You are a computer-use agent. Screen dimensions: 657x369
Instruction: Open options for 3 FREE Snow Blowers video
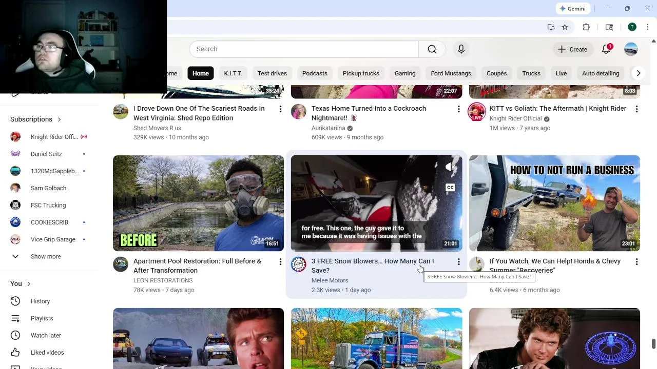458,262
